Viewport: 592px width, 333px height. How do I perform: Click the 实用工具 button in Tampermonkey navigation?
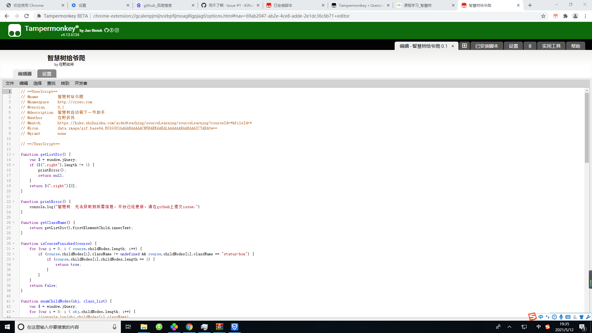pyautogui.click(x=551, y=46)
